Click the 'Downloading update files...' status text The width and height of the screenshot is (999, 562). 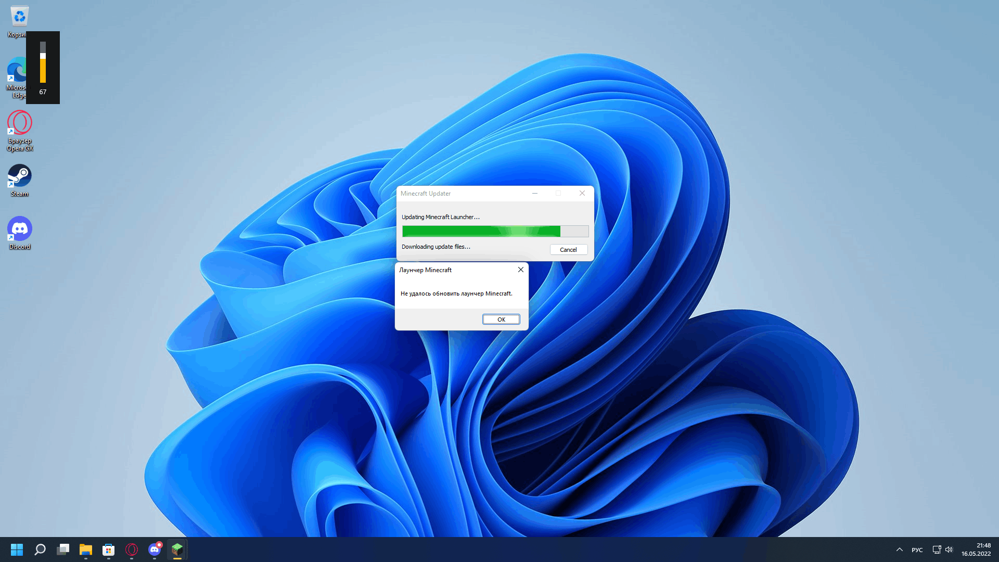pyautogui.click(x=436, y=247)
